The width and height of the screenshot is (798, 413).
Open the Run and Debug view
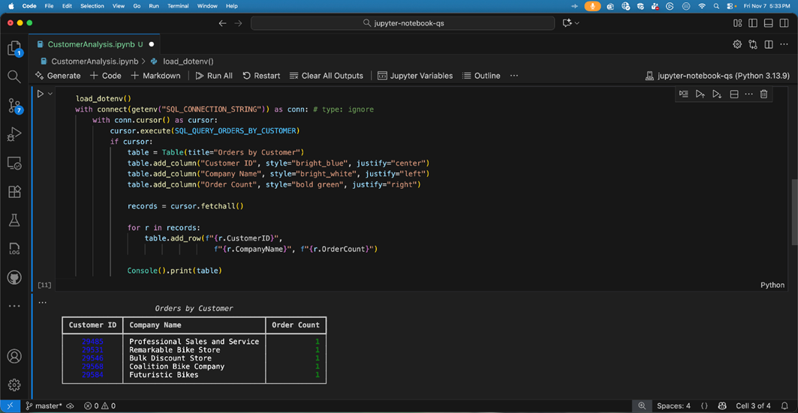(14, 135)
